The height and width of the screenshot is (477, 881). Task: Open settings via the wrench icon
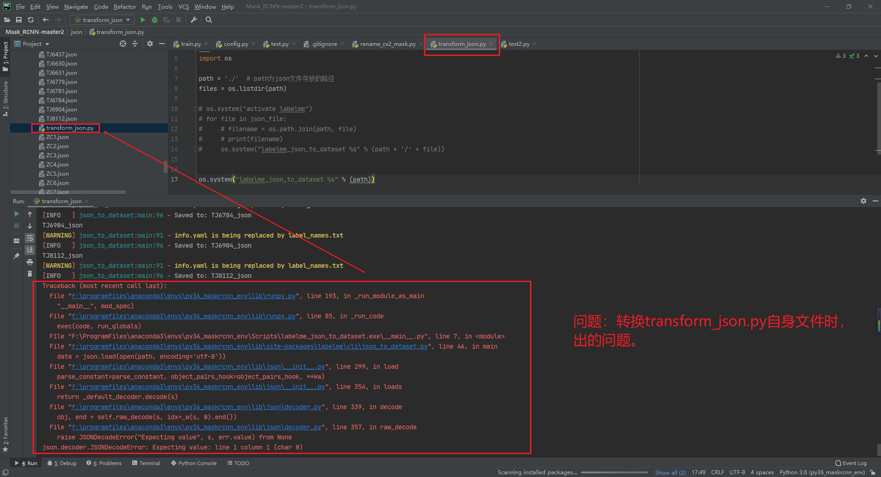pyautogui.click(x=194, y=20)
